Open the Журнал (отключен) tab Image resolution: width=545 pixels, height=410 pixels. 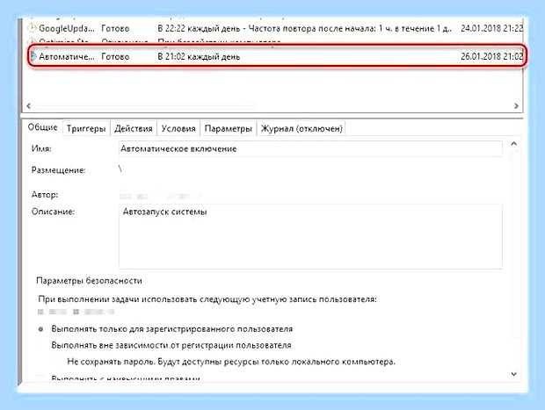point(302,128)
